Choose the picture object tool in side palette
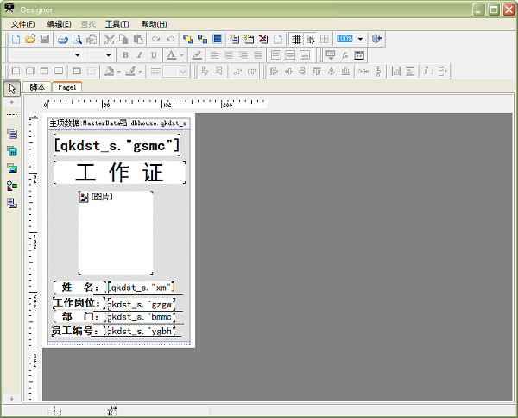518x418 pixels. point(12,168)
